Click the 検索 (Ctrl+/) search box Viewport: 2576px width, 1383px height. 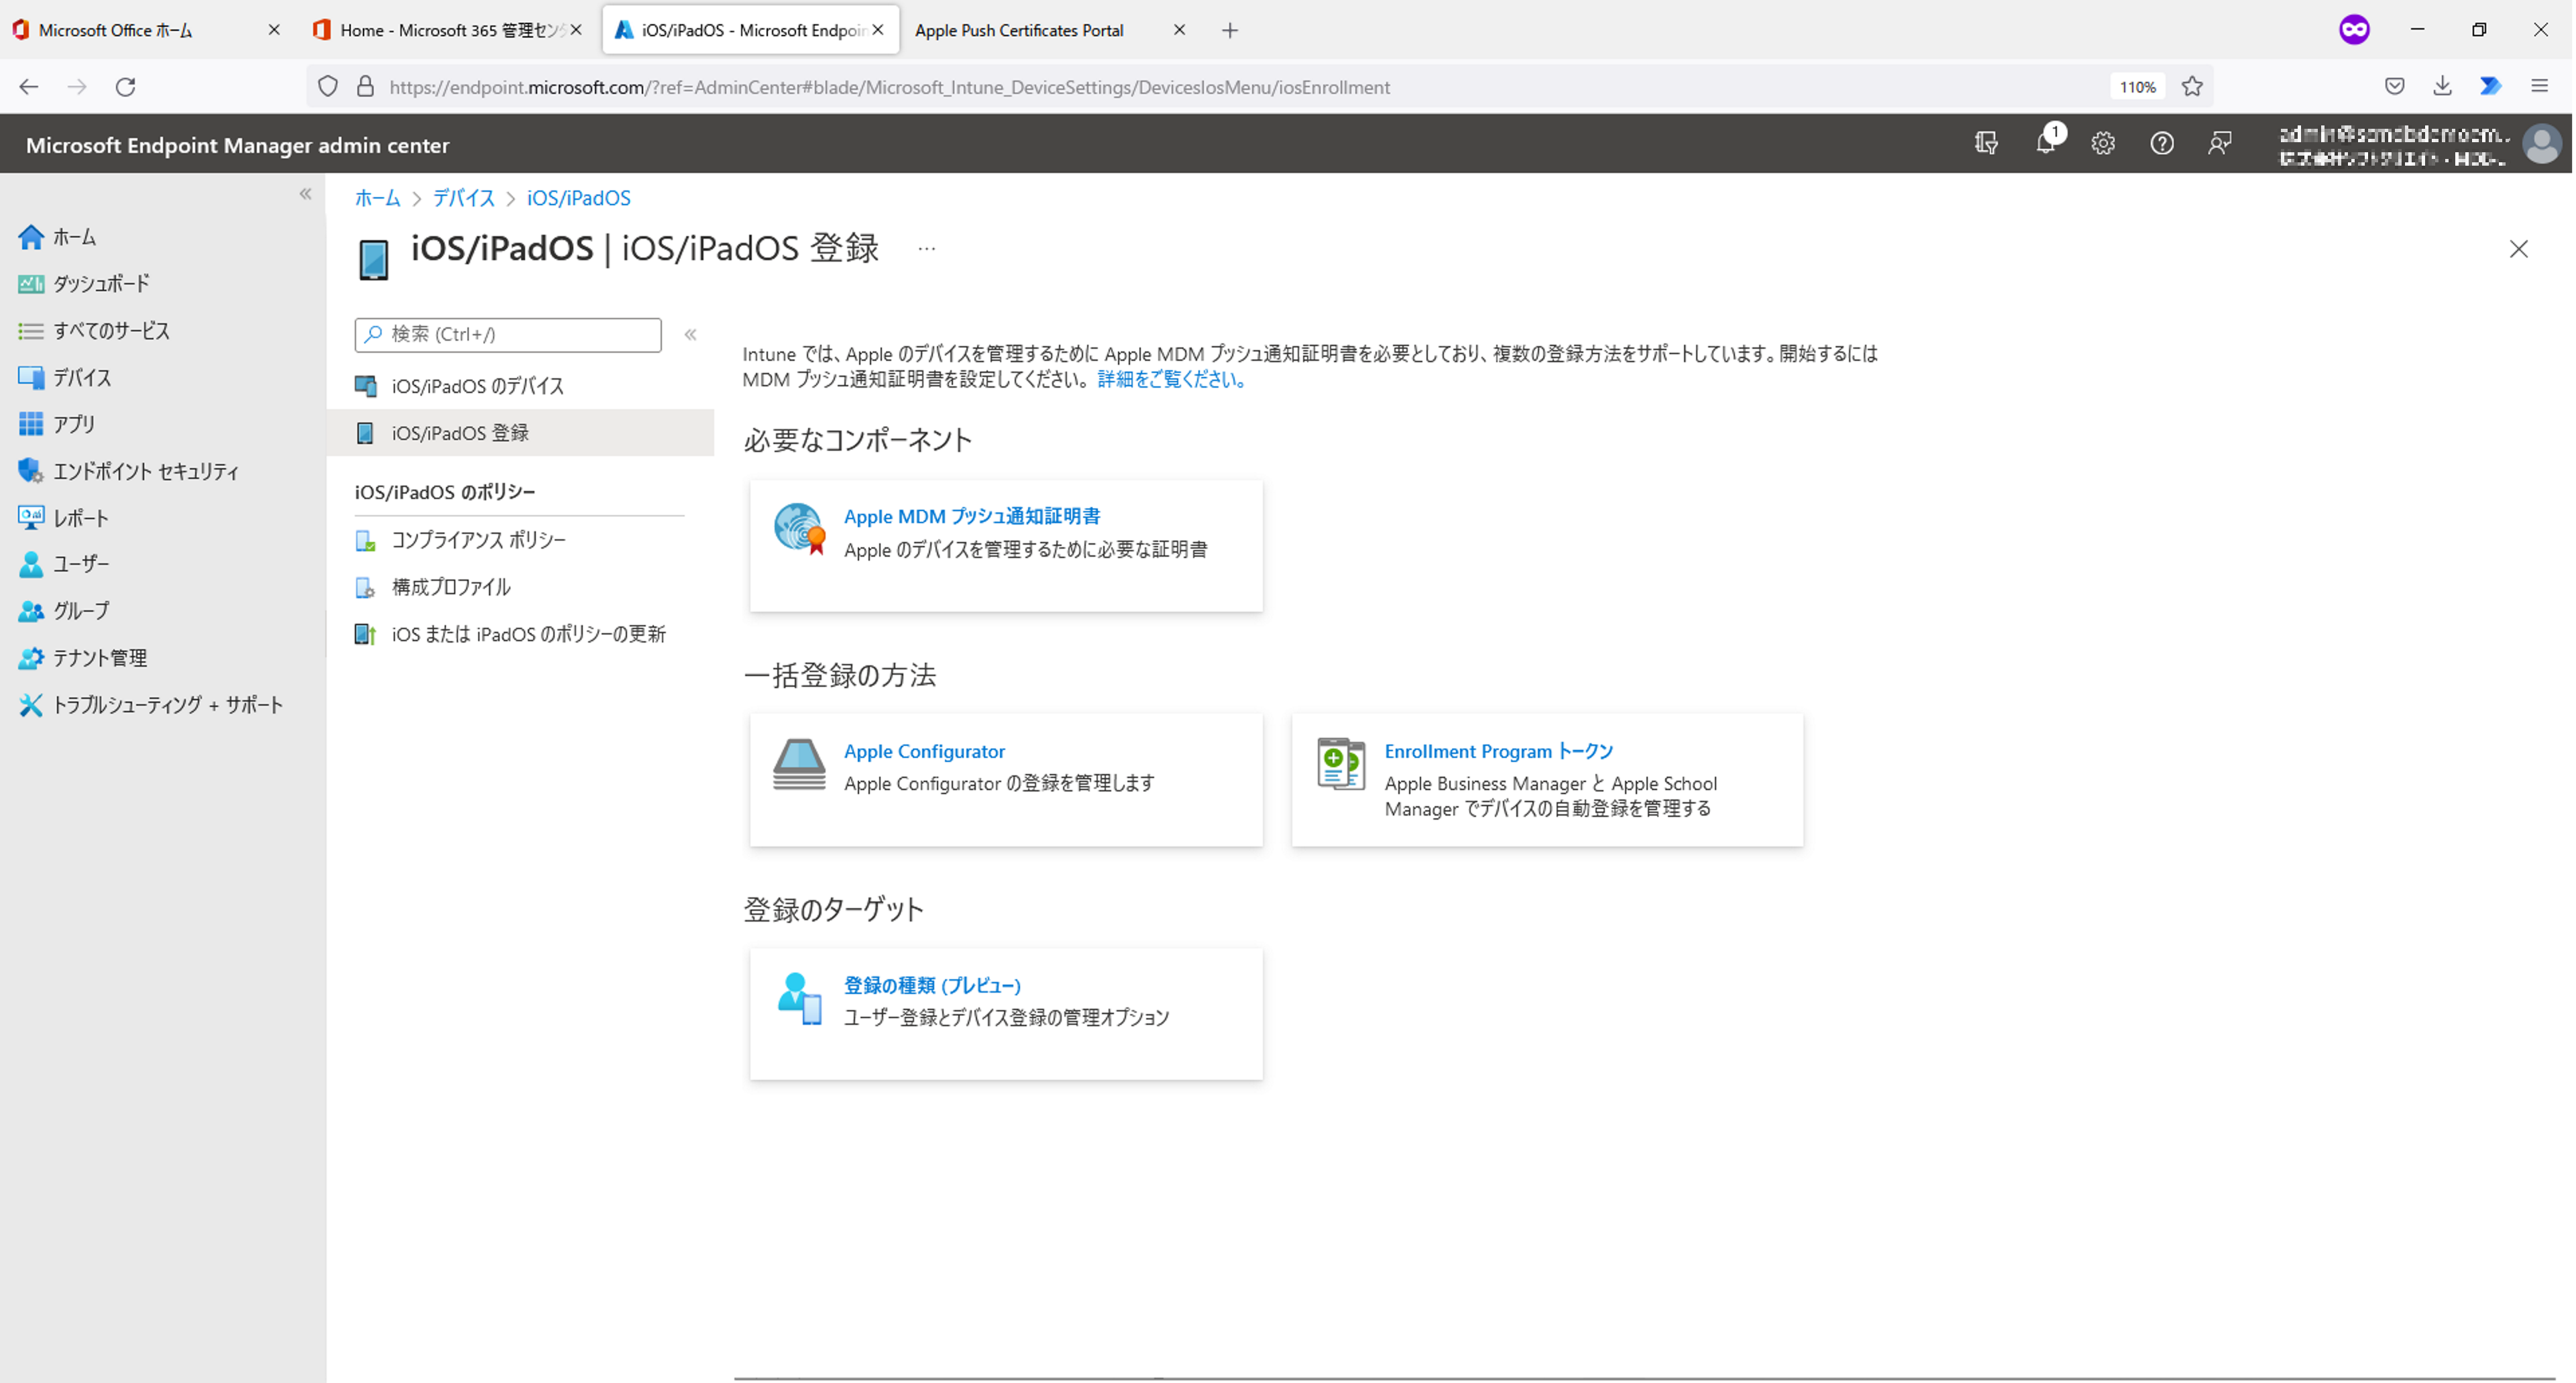click(508, 335)
